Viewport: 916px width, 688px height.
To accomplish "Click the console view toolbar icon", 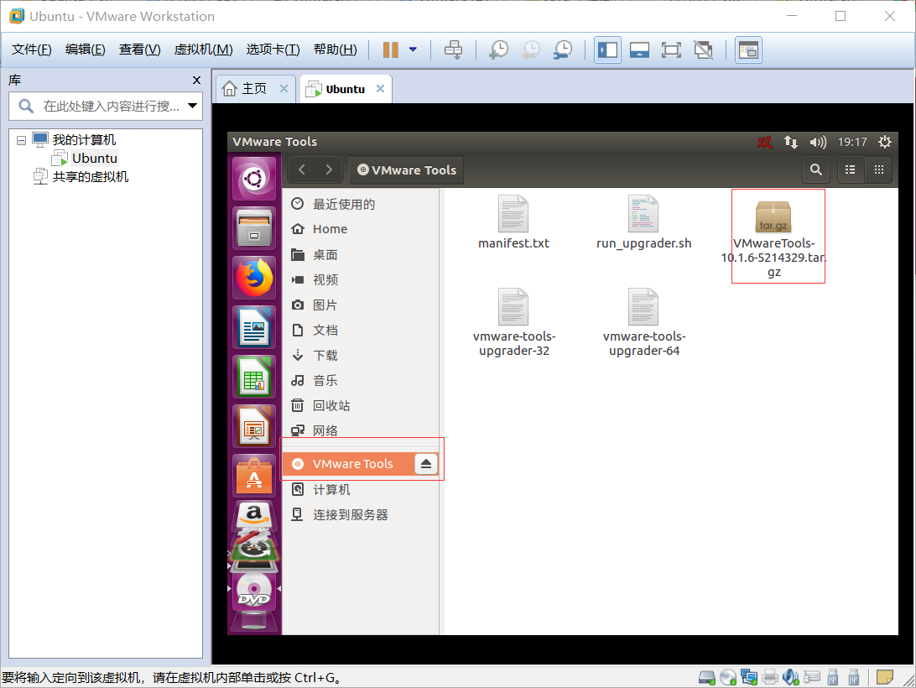I will (x=748, y=50).
